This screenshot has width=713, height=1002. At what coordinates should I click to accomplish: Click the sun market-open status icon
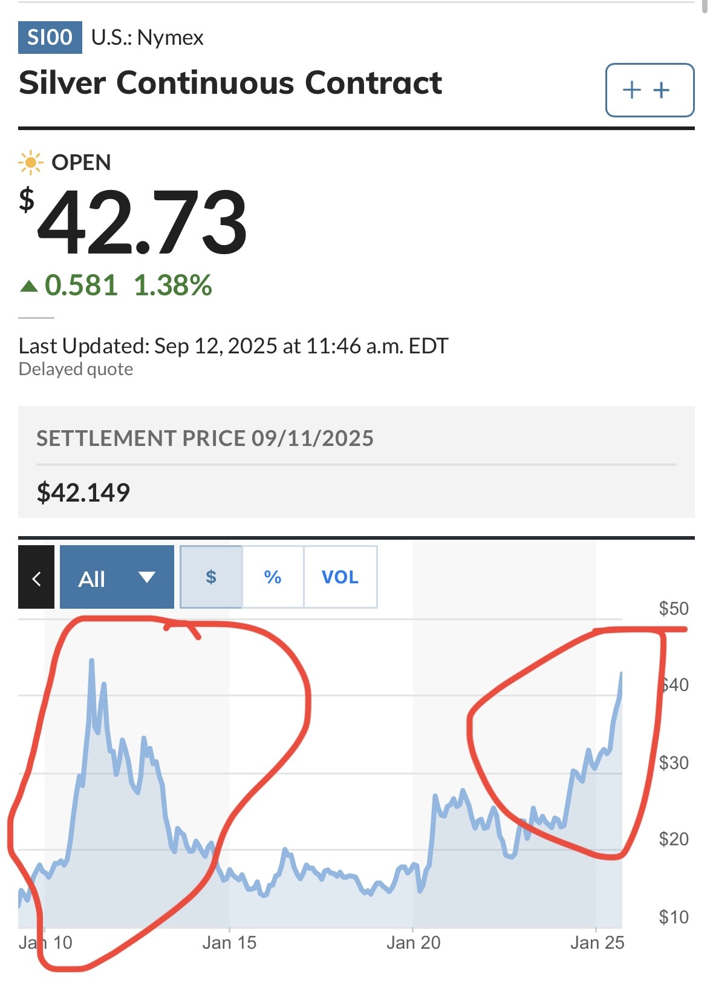(30, 163)
